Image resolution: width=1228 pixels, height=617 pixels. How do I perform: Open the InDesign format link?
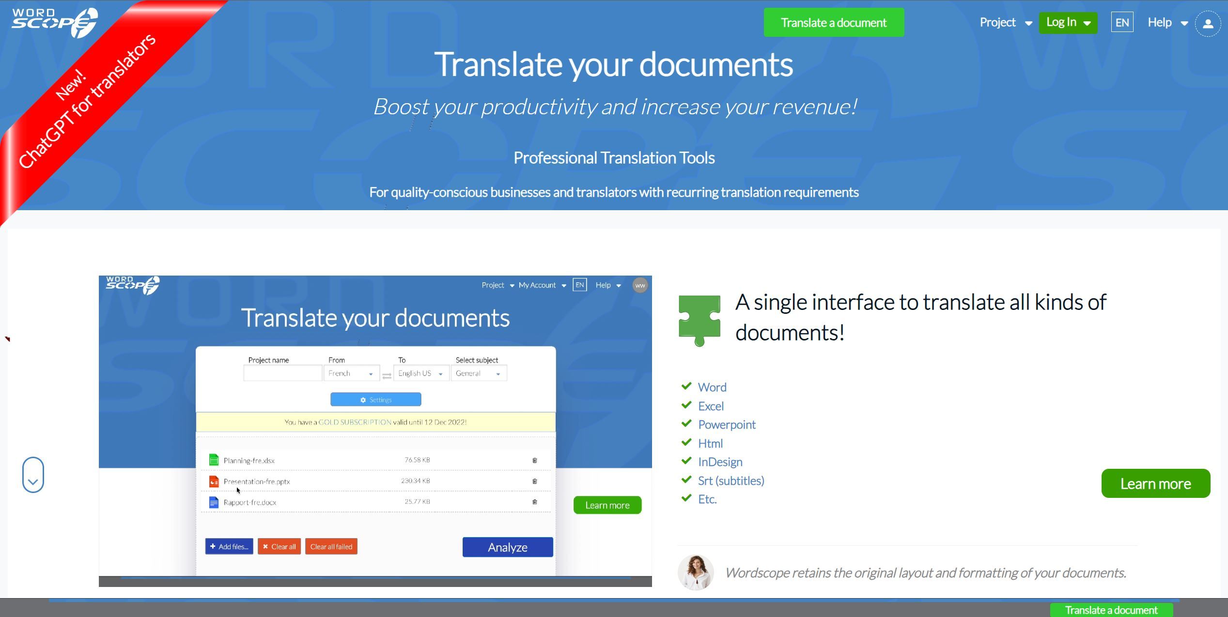pos(720,462)
